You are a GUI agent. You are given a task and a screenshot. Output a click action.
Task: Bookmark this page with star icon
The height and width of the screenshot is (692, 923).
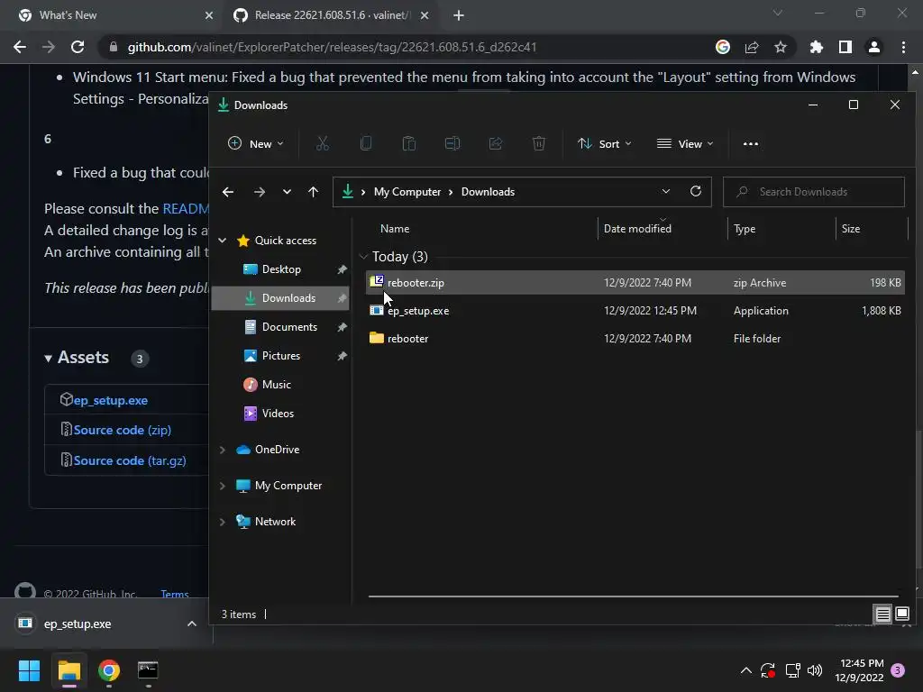[781, 47]
